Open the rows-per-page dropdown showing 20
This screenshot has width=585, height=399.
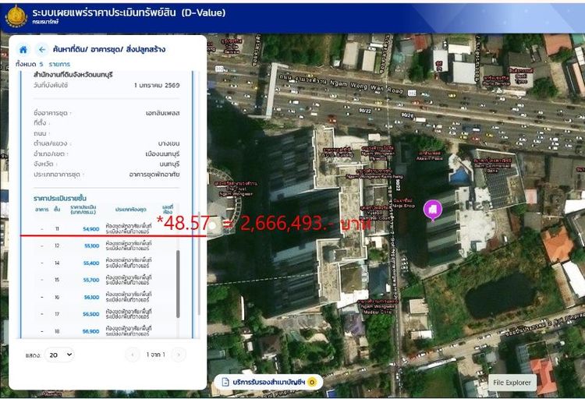click(59, 355)
